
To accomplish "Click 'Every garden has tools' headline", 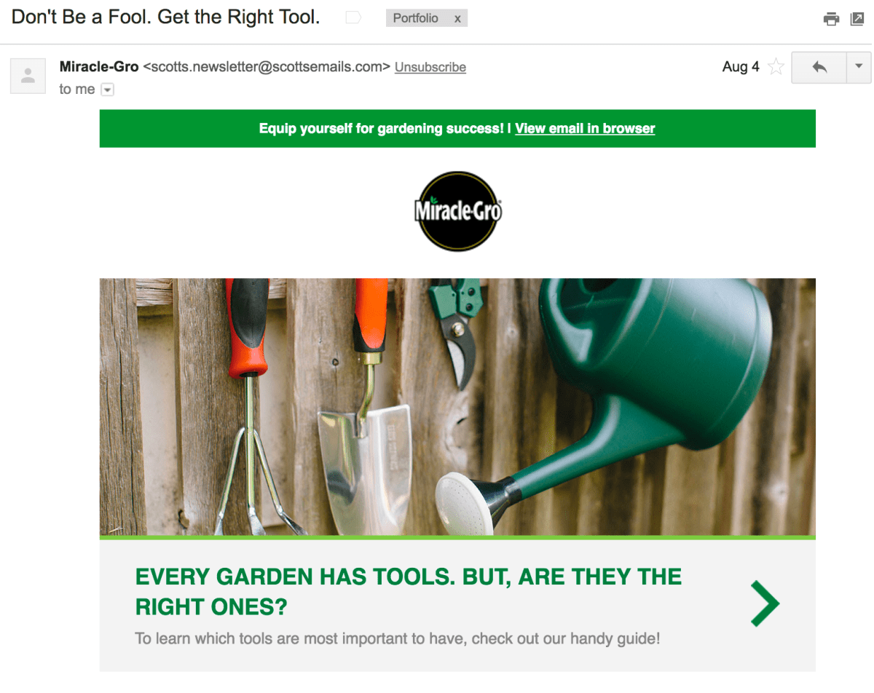I will pos(409,591).
